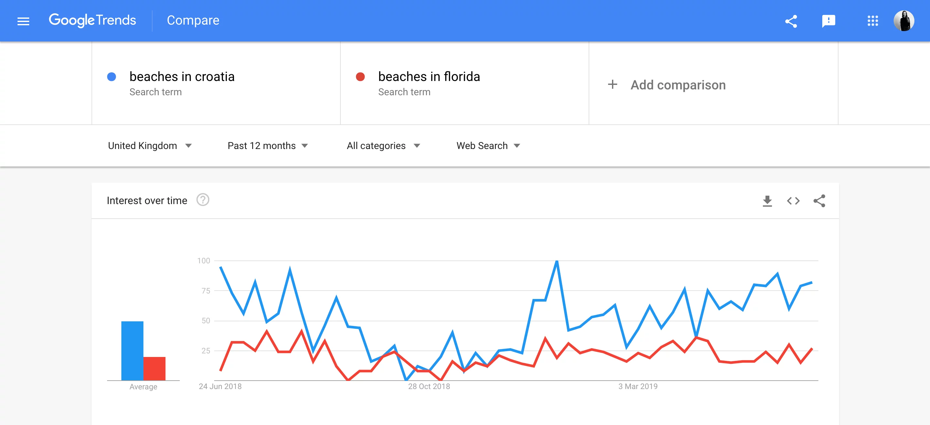Select the red beaches in florida term dot
Viewport: 930px width, 425px height.
360,76
